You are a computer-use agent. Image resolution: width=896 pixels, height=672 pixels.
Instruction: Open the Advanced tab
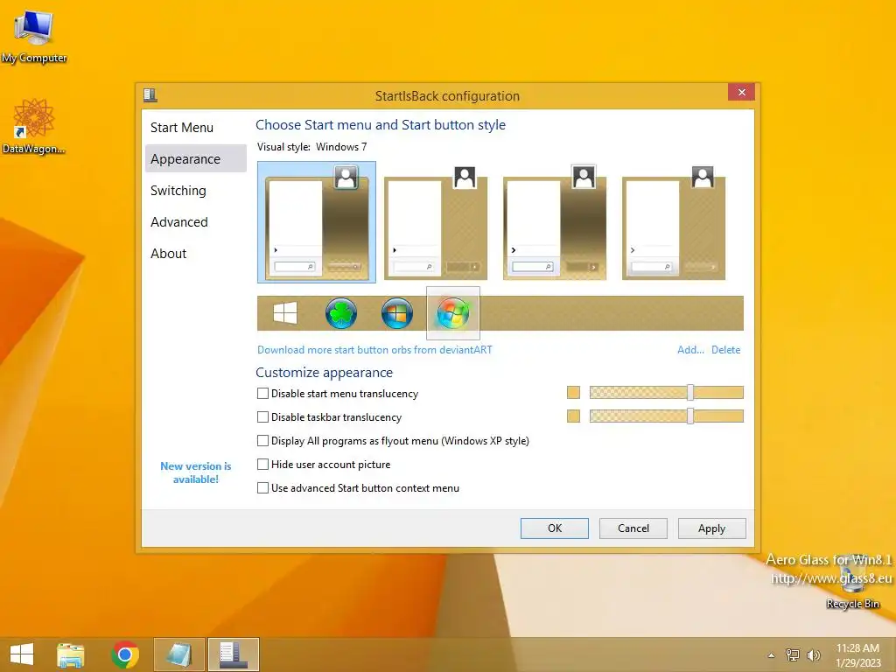click(195, 221)
